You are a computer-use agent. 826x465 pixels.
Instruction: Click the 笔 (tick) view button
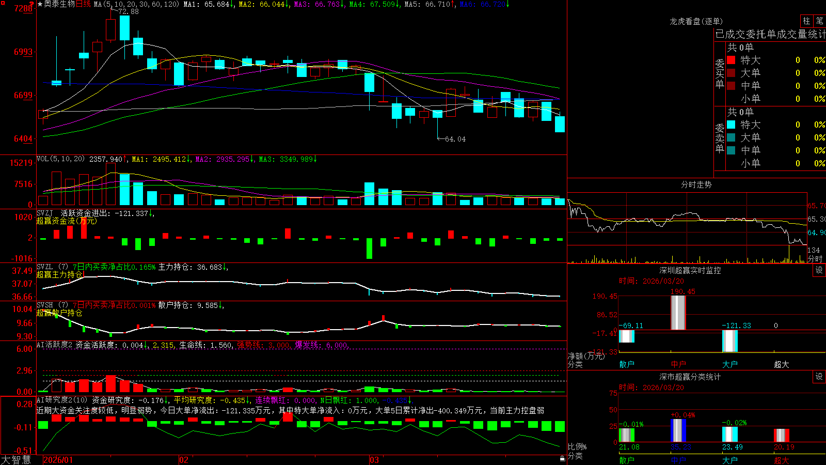[x=819, y=21]
